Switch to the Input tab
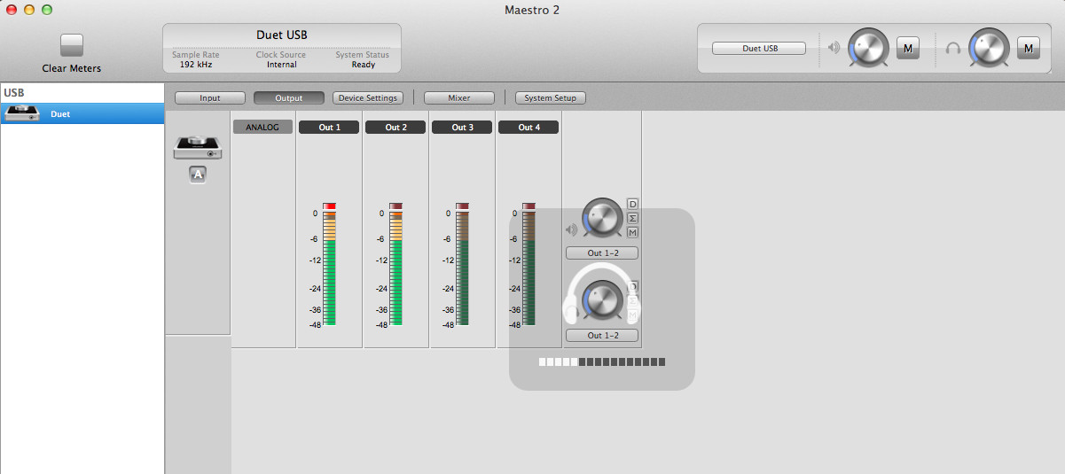 click(x=210, y=97)
